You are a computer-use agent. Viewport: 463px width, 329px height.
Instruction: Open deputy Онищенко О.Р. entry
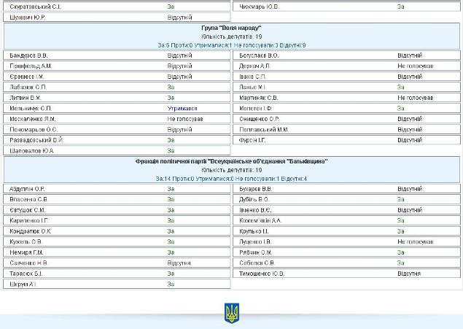[x=260, y=118]
